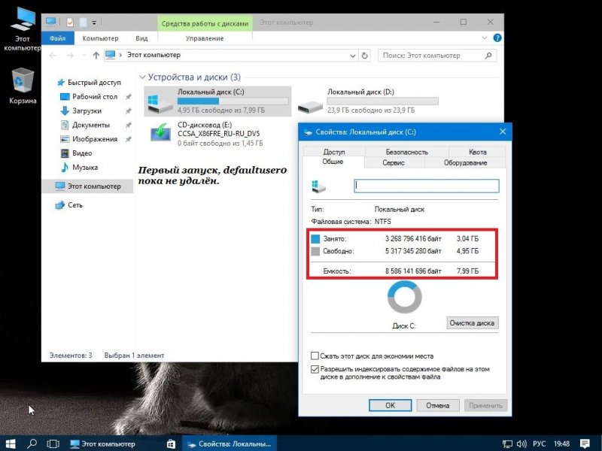Expand the ribbon with the chevron arrow
Viewport: 602px width, 451px height.
click(x=485, y=38)
